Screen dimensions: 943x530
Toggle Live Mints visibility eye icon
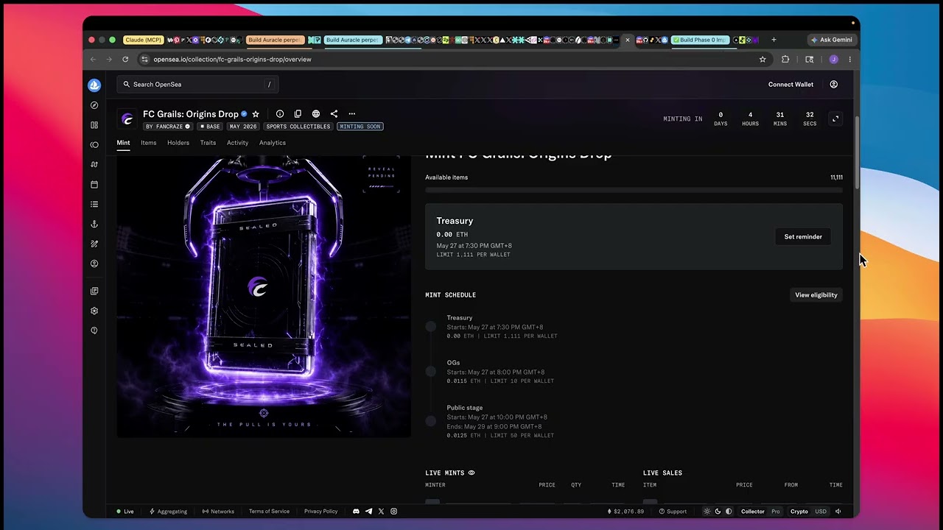(x=471, y=473)
